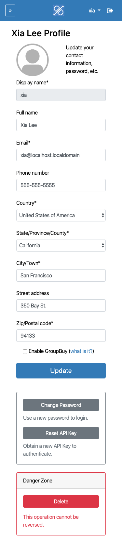Open the State/Province/County dropdown

tap(61, 245)
